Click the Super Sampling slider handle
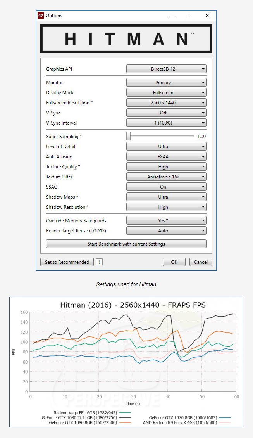The width and height of the screenshot is (253, 438). click(x=128, y=136)
